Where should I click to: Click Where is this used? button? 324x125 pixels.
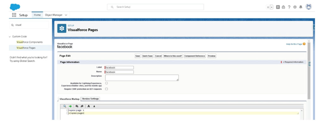pos(173,56)
